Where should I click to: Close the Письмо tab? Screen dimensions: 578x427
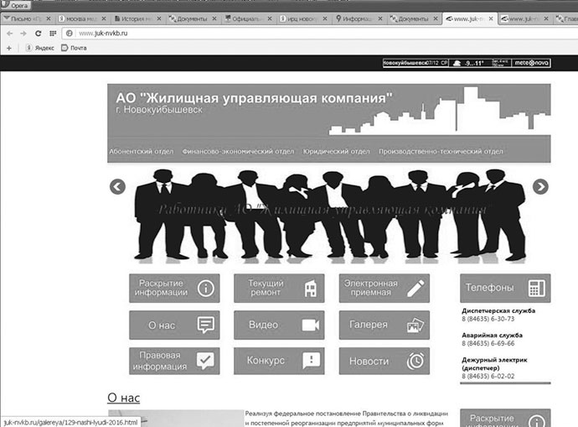click(49, 18)
